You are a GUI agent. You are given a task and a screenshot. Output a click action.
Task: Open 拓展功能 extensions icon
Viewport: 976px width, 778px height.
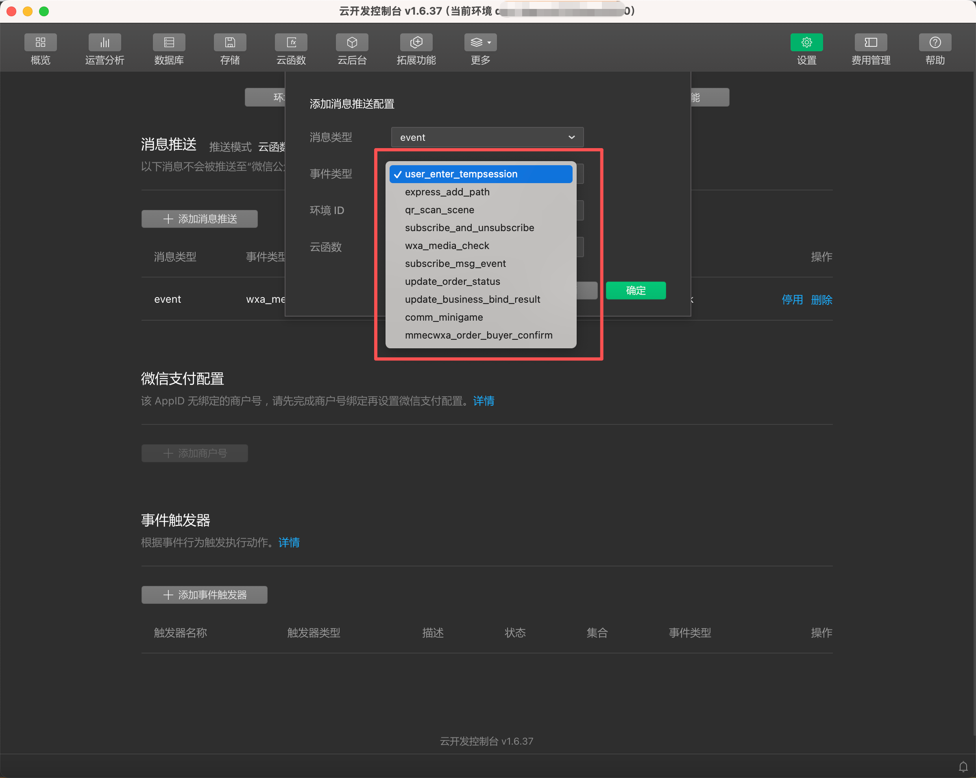click(x=416, y=43)
